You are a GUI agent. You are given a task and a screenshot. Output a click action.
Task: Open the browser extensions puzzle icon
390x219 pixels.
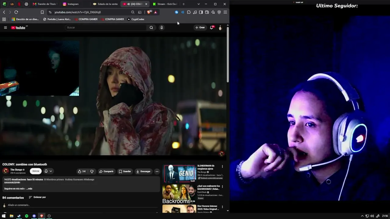[x=189, y=12]
